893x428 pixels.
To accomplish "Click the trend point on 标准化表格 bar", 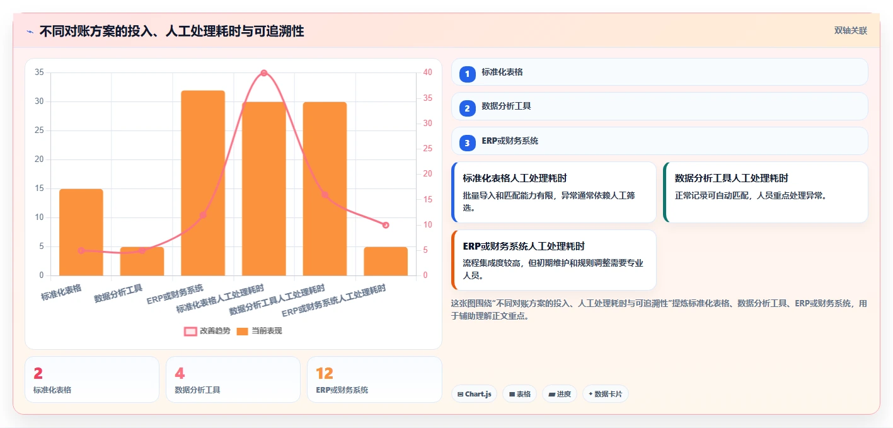I will coord(81,250).
